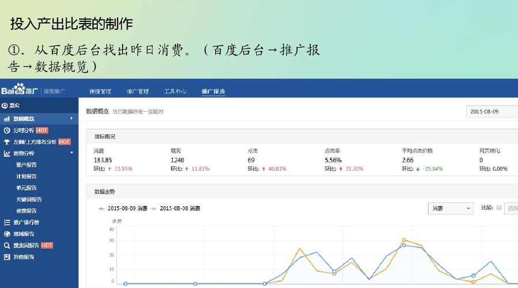Click the 数据概览 bar-chart icon in sidebar
The image size is (518, 288).
(7, 119)
